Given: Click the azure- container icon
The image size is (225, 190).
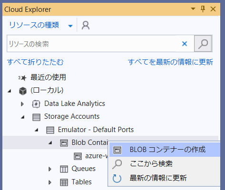Looking at the screenshot, I should [x=78, y=156].
